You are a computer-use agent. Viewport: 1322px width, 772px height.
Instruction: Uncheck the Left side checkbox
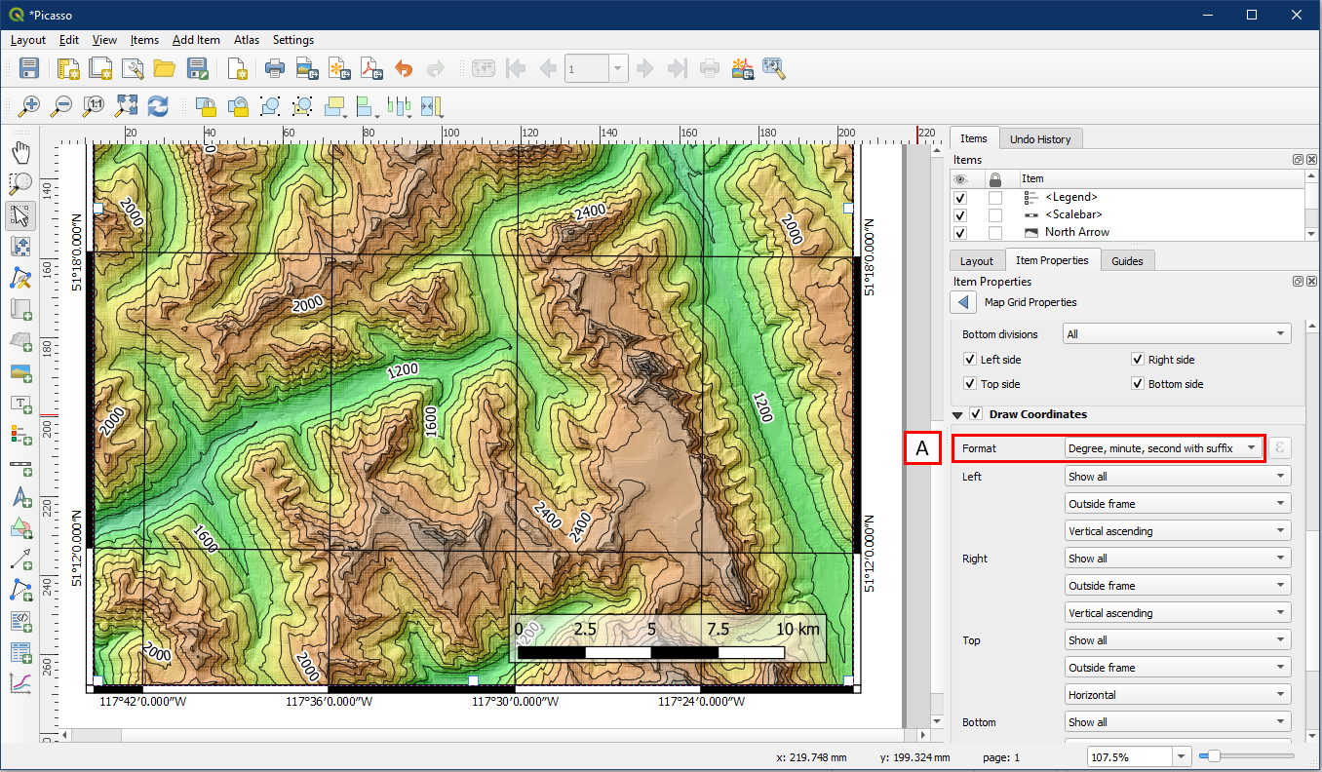970,360
